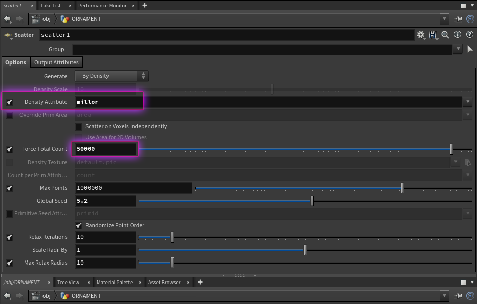Search parameters with the magnifier icon
477x304 pixels.
pyautogui.click(x=445, y=35)
